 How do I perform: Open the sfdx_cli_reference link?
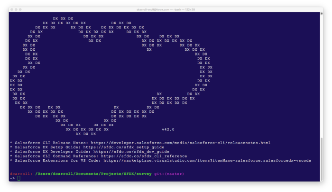144,156
